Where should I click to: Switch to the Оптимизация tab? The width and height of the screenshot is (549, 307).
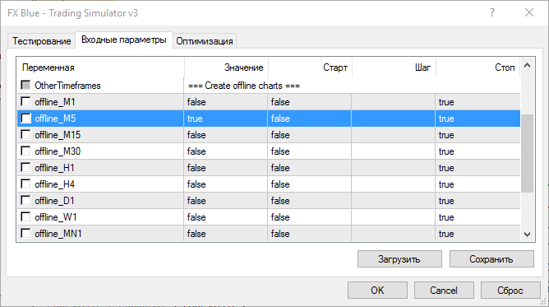point(205,41)
